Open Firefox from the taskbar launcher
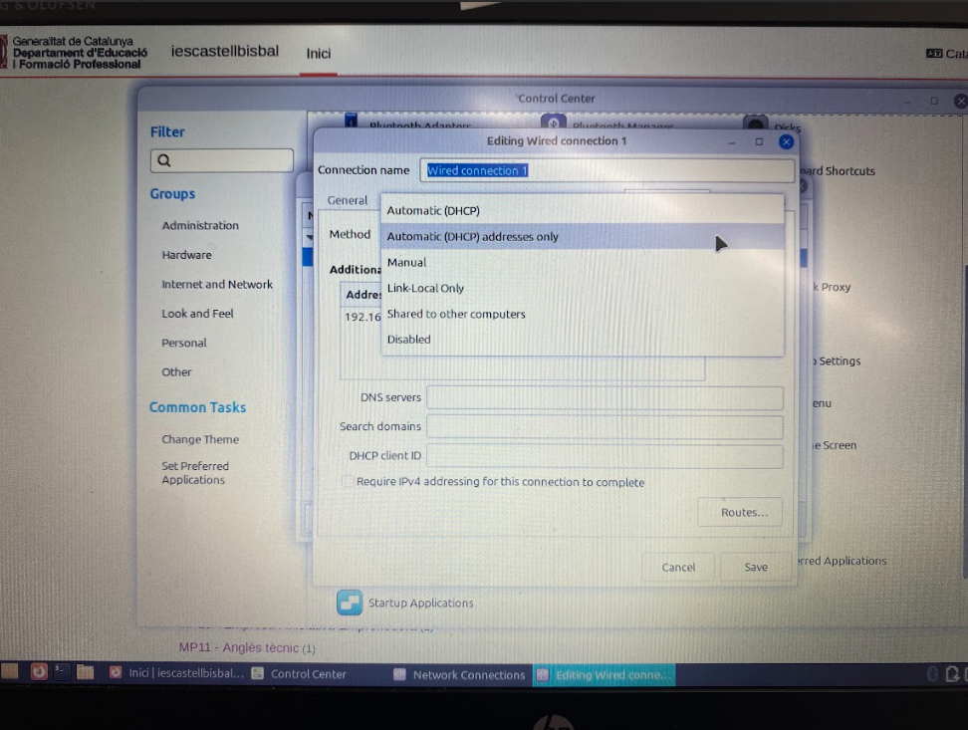 39,672
